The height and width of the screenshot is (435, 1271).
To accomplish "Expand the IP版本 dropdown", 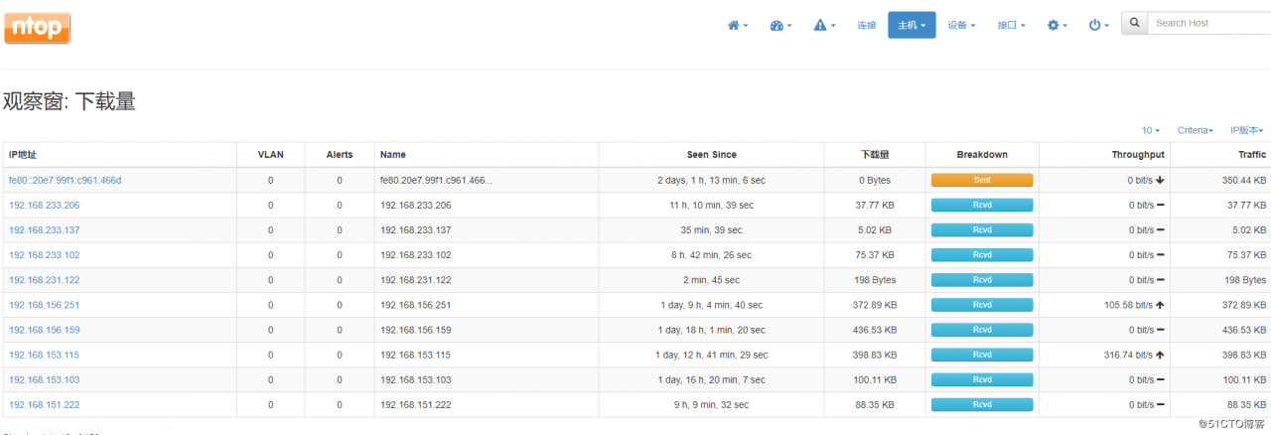I will [1246, 130].
